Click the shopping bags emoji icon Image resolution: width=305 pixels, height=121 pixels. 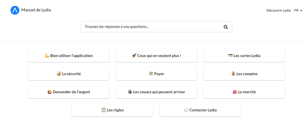point(235,92)
